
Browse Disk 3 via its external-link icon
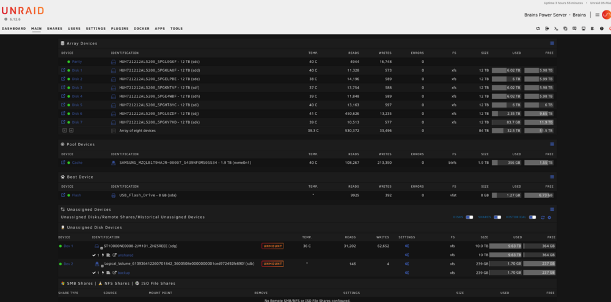(x=63, y=87)
